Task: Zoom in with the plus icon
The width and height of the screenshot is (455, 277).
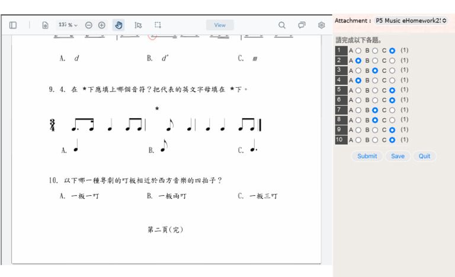Action: pos(101,26)
